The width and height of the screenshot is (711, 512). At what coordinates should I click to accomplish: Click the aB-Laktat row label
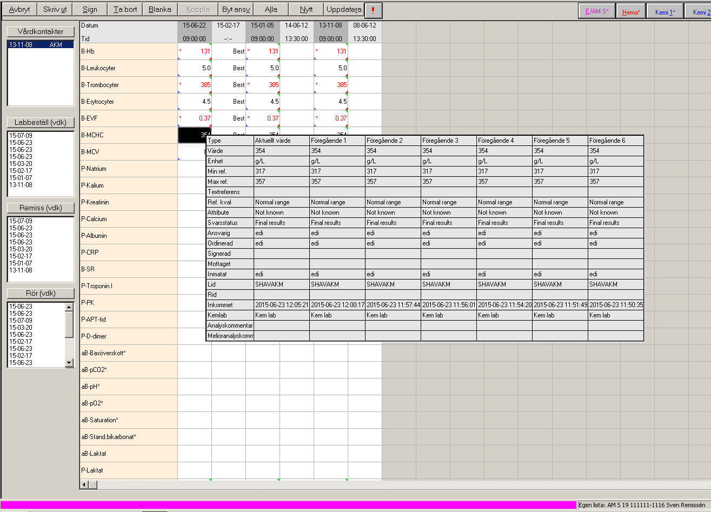(x=129, y=454)
